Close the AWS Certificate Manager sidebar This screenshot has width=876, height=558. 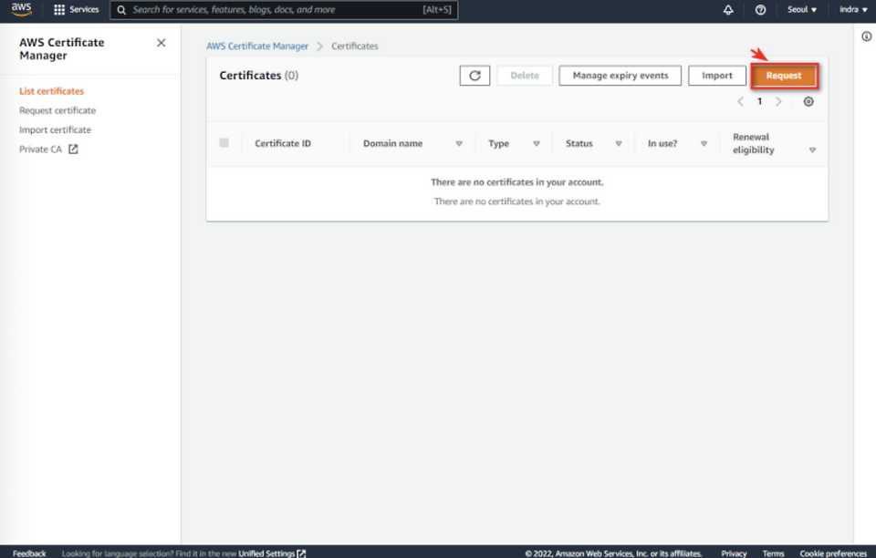161,43
